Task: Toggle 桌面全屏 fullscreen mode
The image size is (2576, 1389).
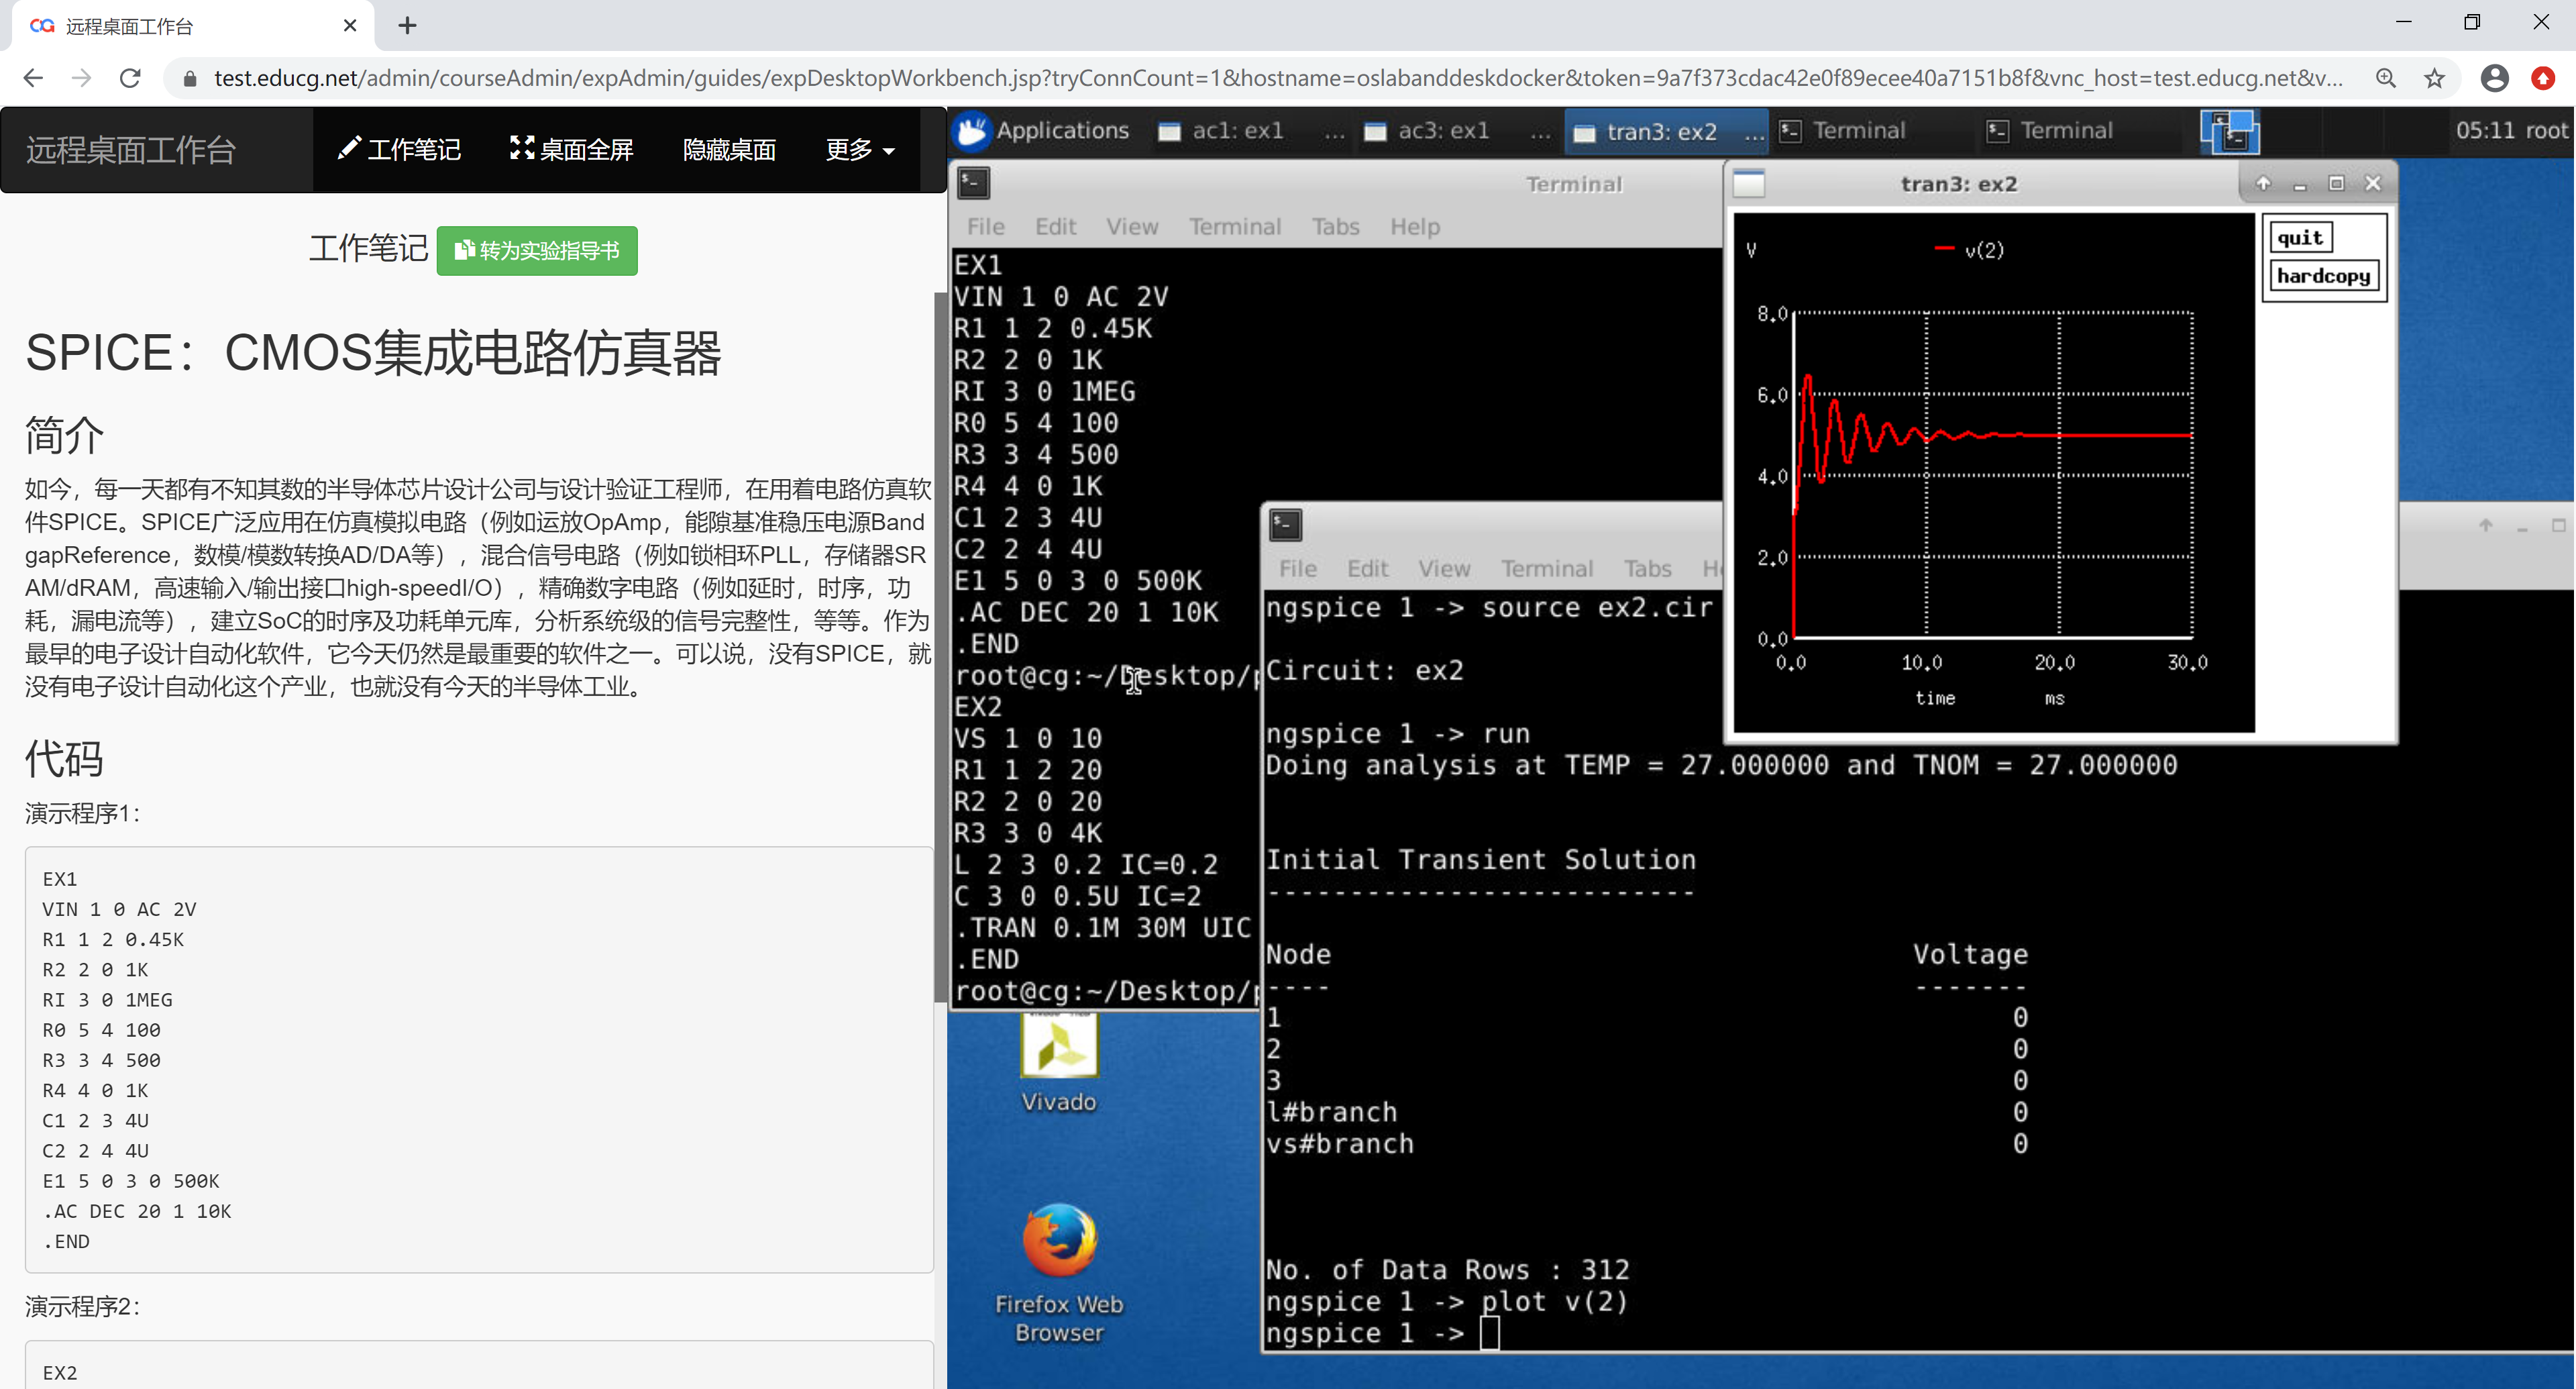Action: (x=572, y=150)
